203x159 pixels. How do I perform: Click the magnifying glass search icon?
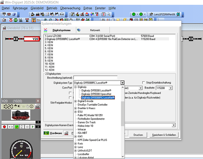pos(108,14)
